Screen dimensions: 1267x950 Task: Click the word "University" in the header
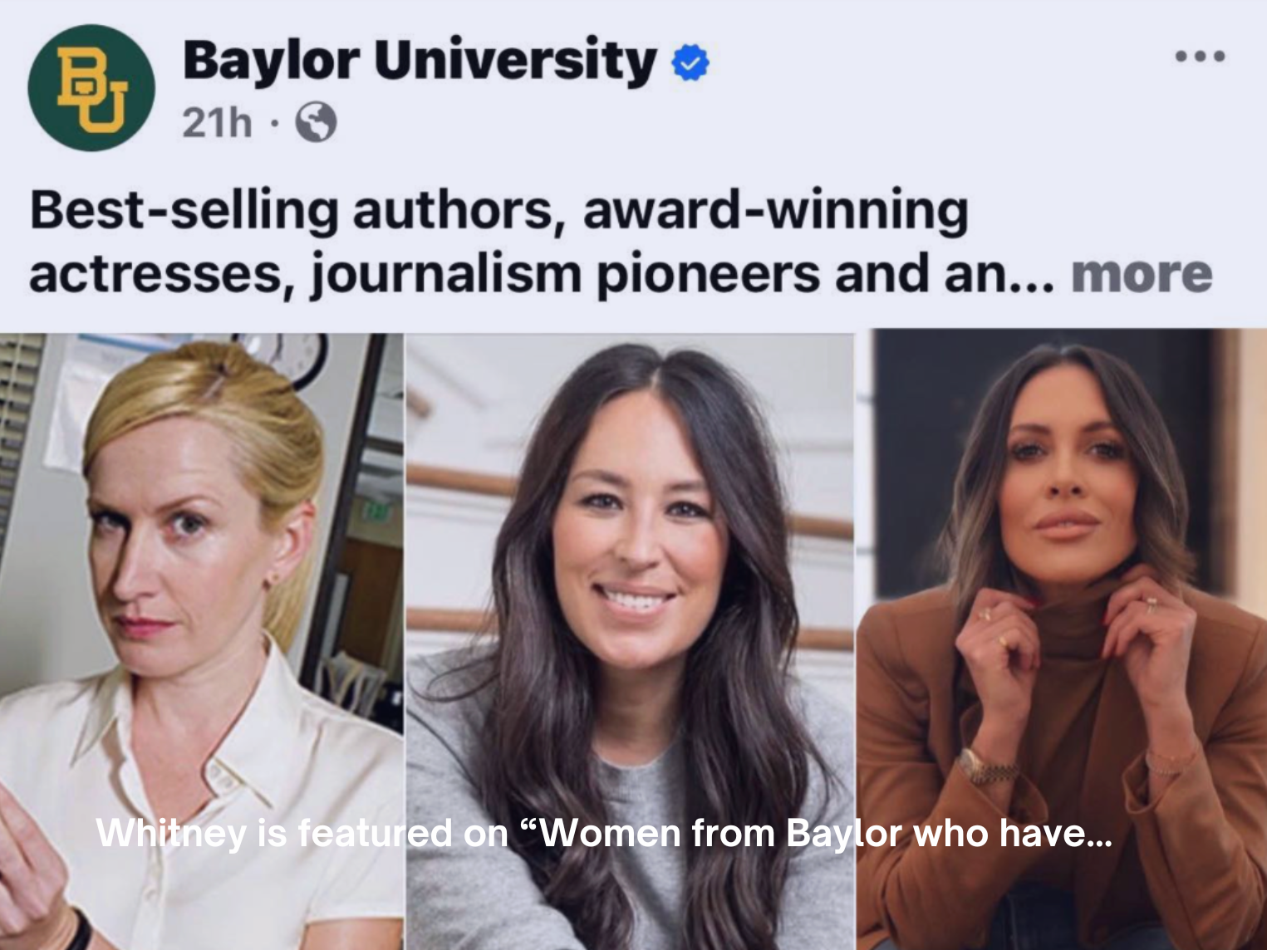tap(515, 61)
